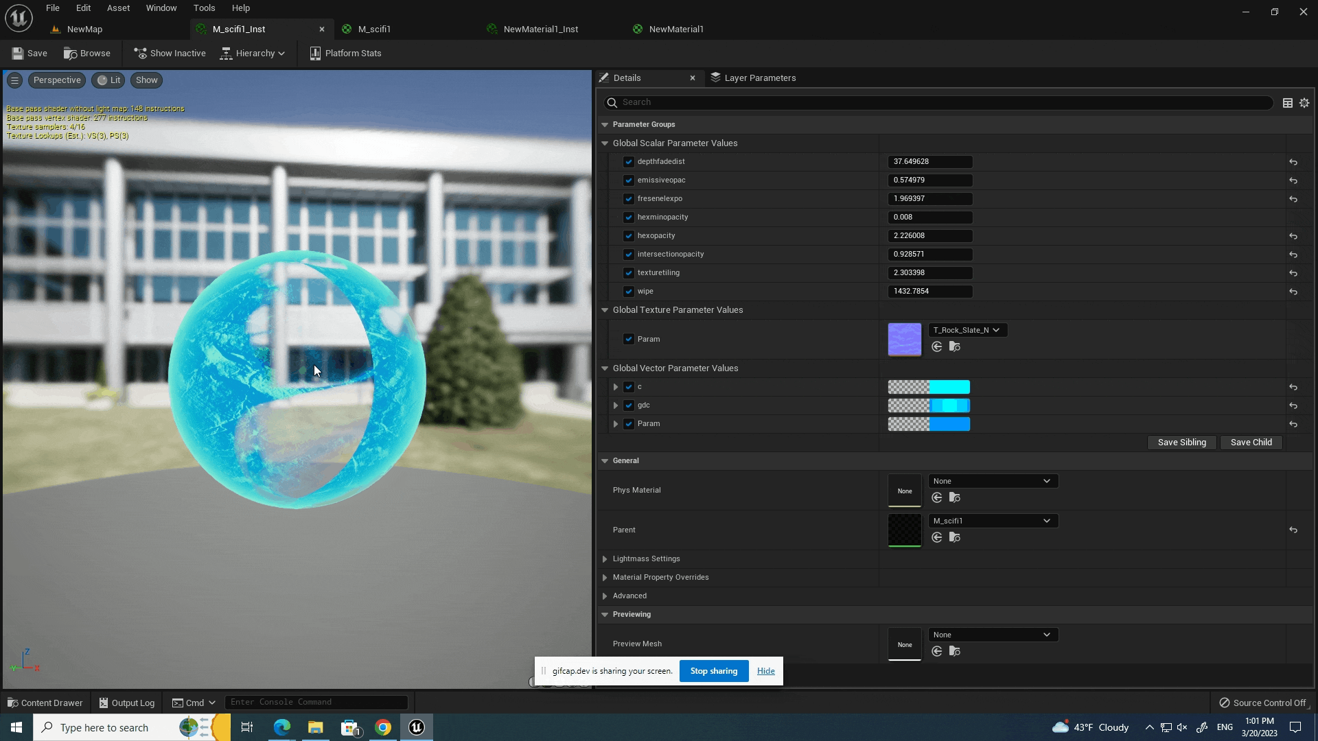Stop sharing the screen
The image size is (1318, 741).
click(714, 671)
